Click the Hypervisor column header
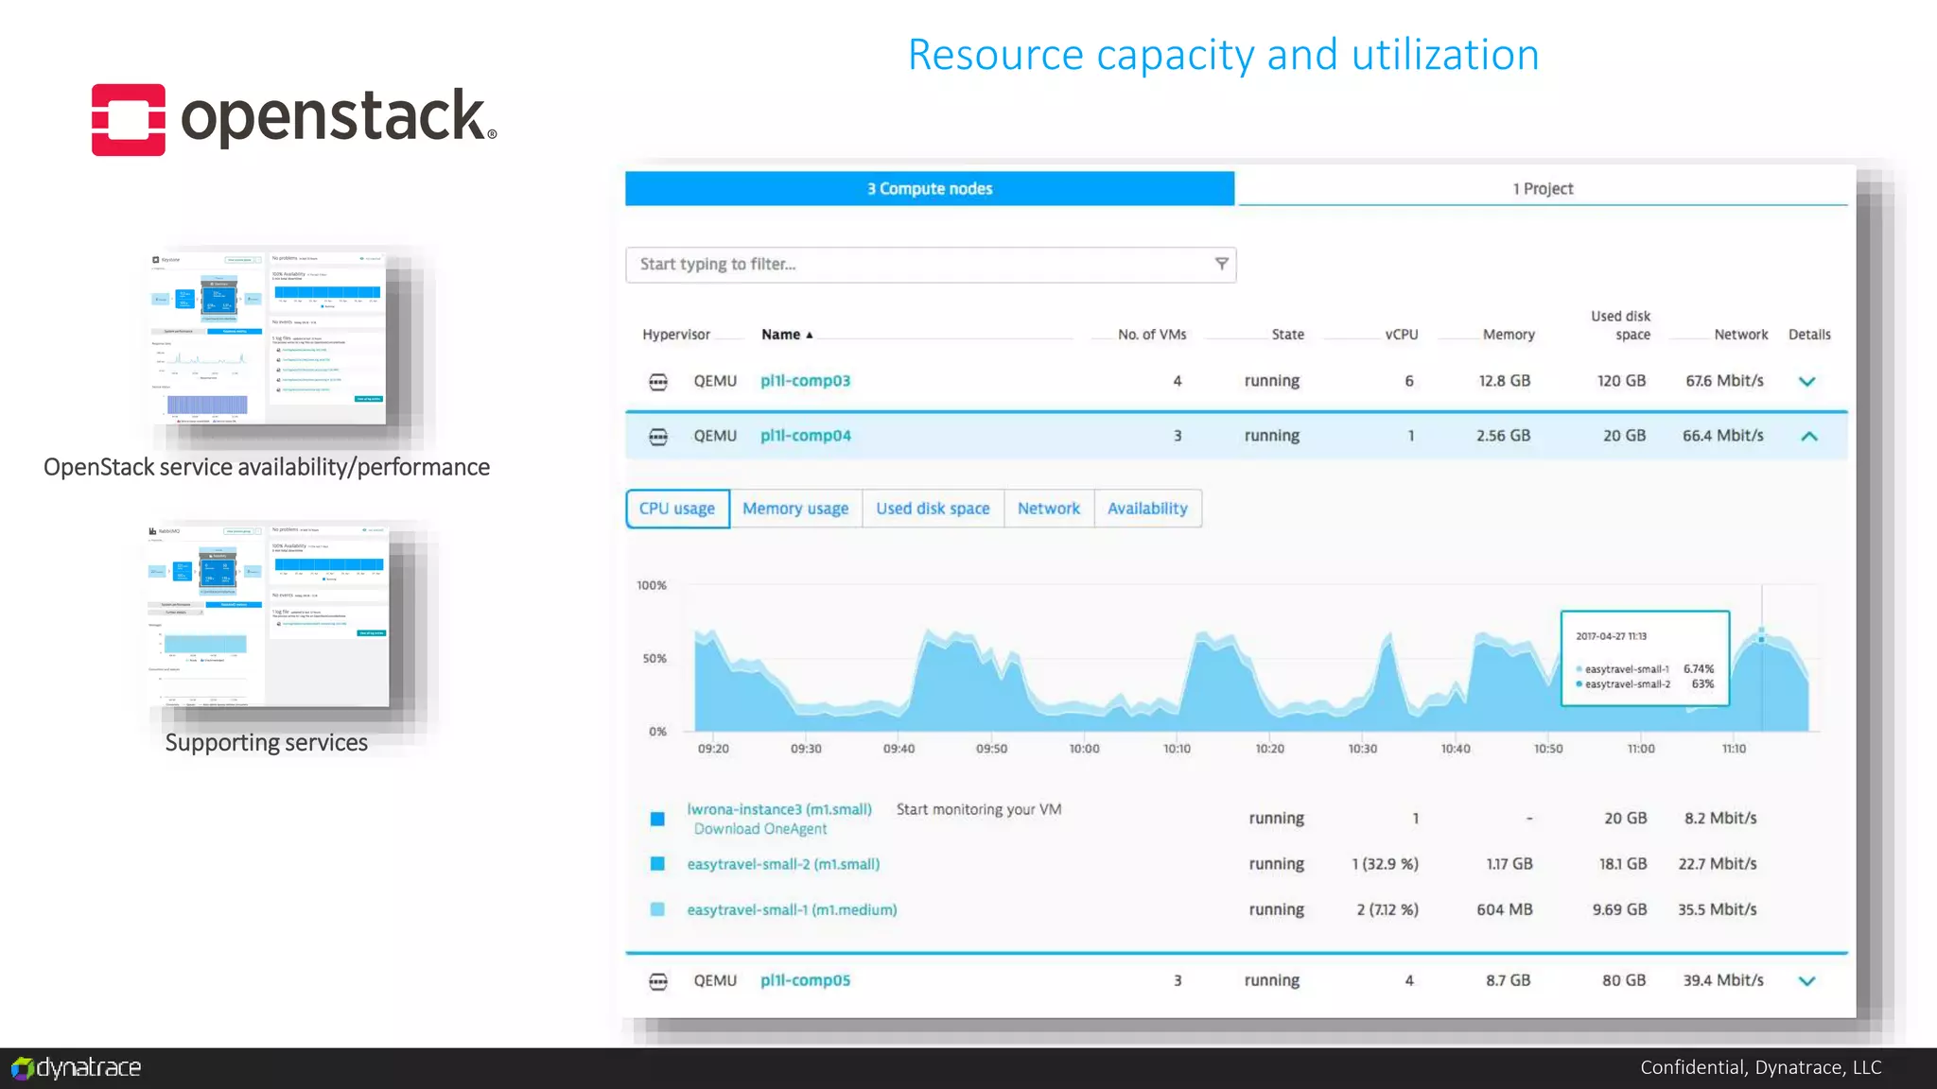The width and height of the screenshot is (1937, 1089). [x=675, y=335]
